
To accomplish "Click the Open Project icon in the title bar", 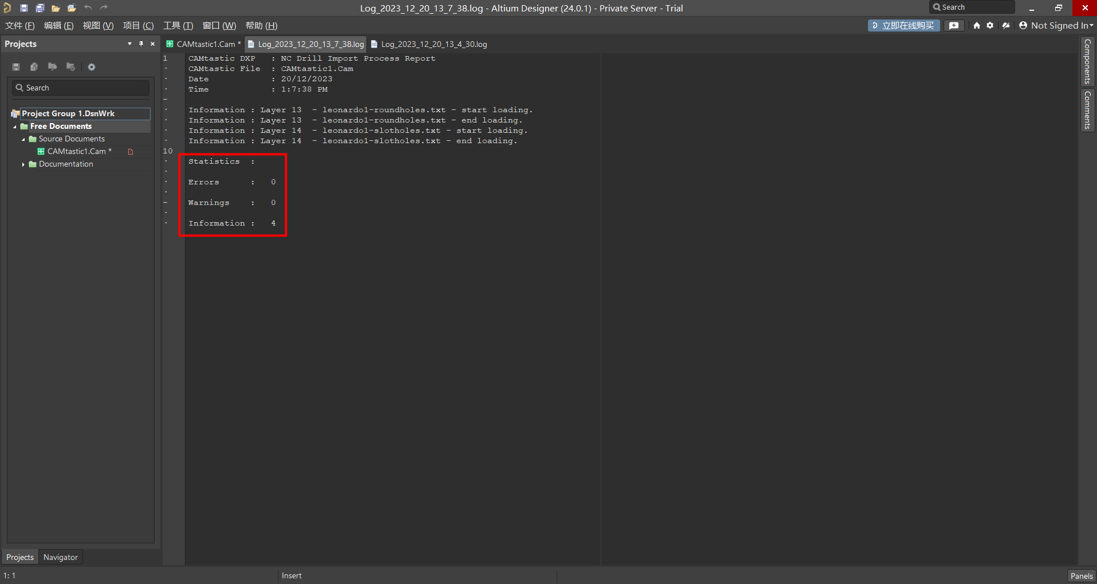I will pyautogui.click(x=72, y=8).
